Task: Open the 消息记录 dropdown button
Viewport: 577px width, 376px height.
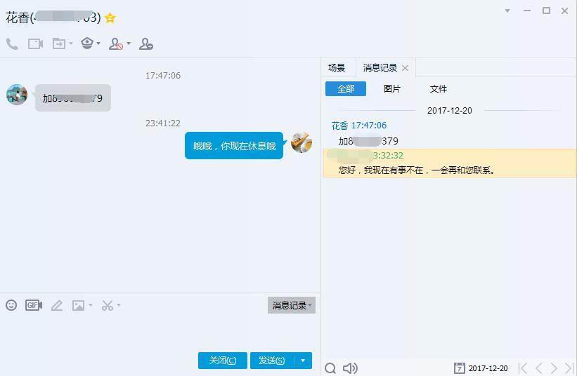Action: pyautogui.click(x=292, y=305)
